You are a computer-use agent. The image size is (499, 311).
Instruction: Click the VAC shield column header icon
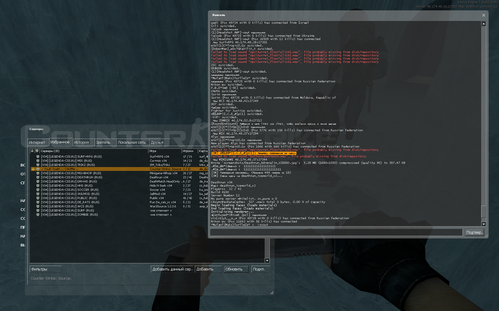(37, 151)
